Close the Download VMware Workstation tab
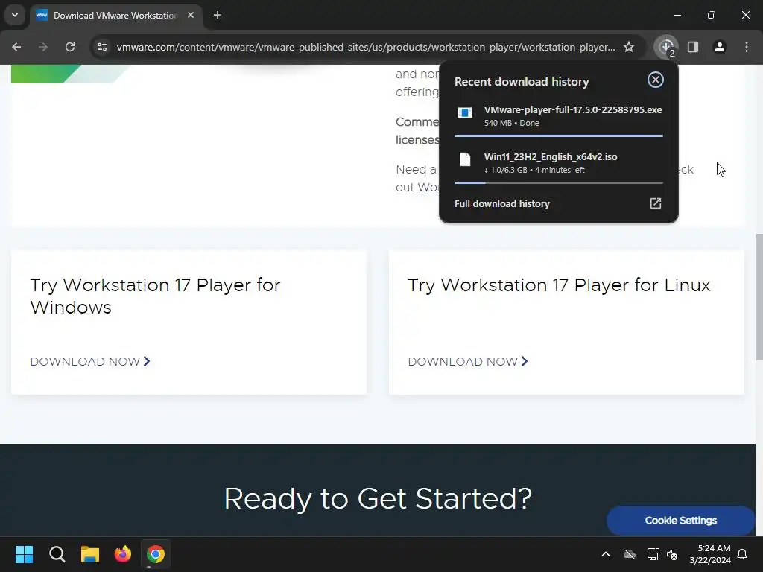 point(191,15)
